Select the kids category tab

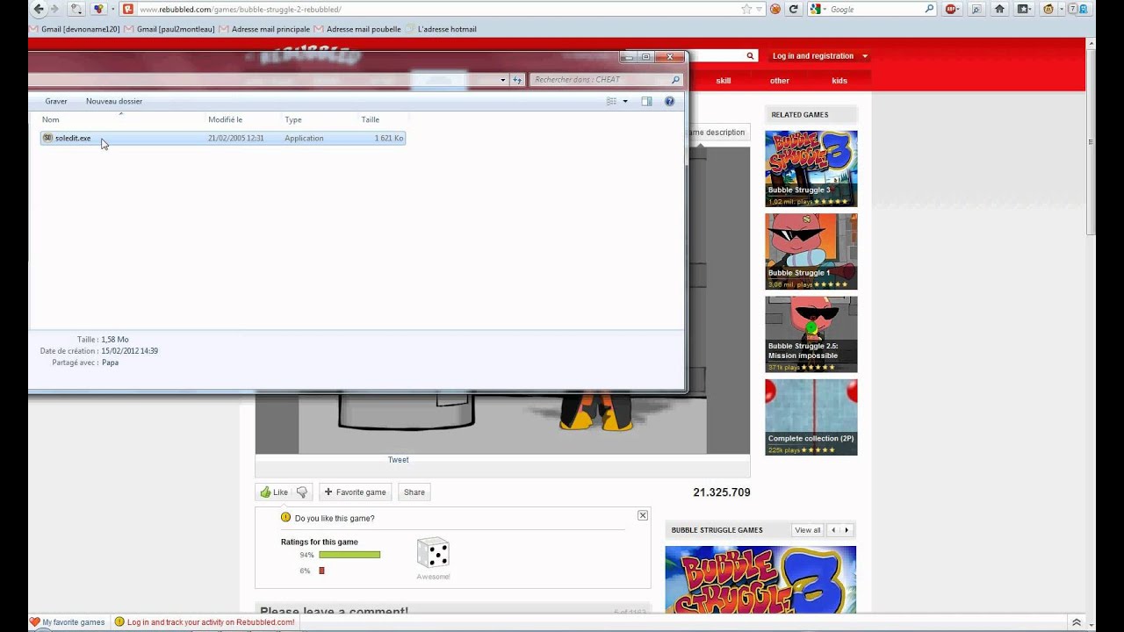(839, 81)
